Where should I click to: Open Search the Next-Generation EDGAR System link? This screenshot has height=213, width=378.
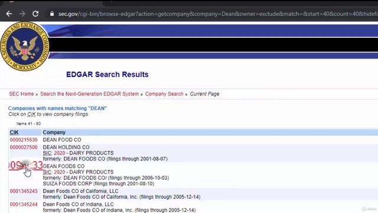tap(89, 94)
